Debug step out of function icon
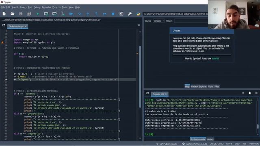Image resolution: width=260 pixels, height=146 pixels. 96,14
